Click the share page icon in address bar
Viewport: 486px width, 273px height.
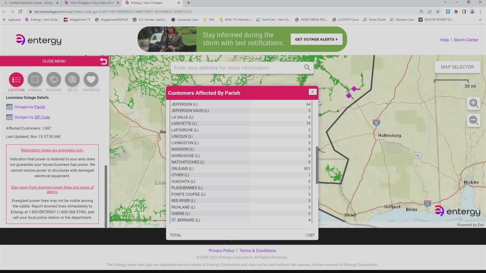click(430, 12)
